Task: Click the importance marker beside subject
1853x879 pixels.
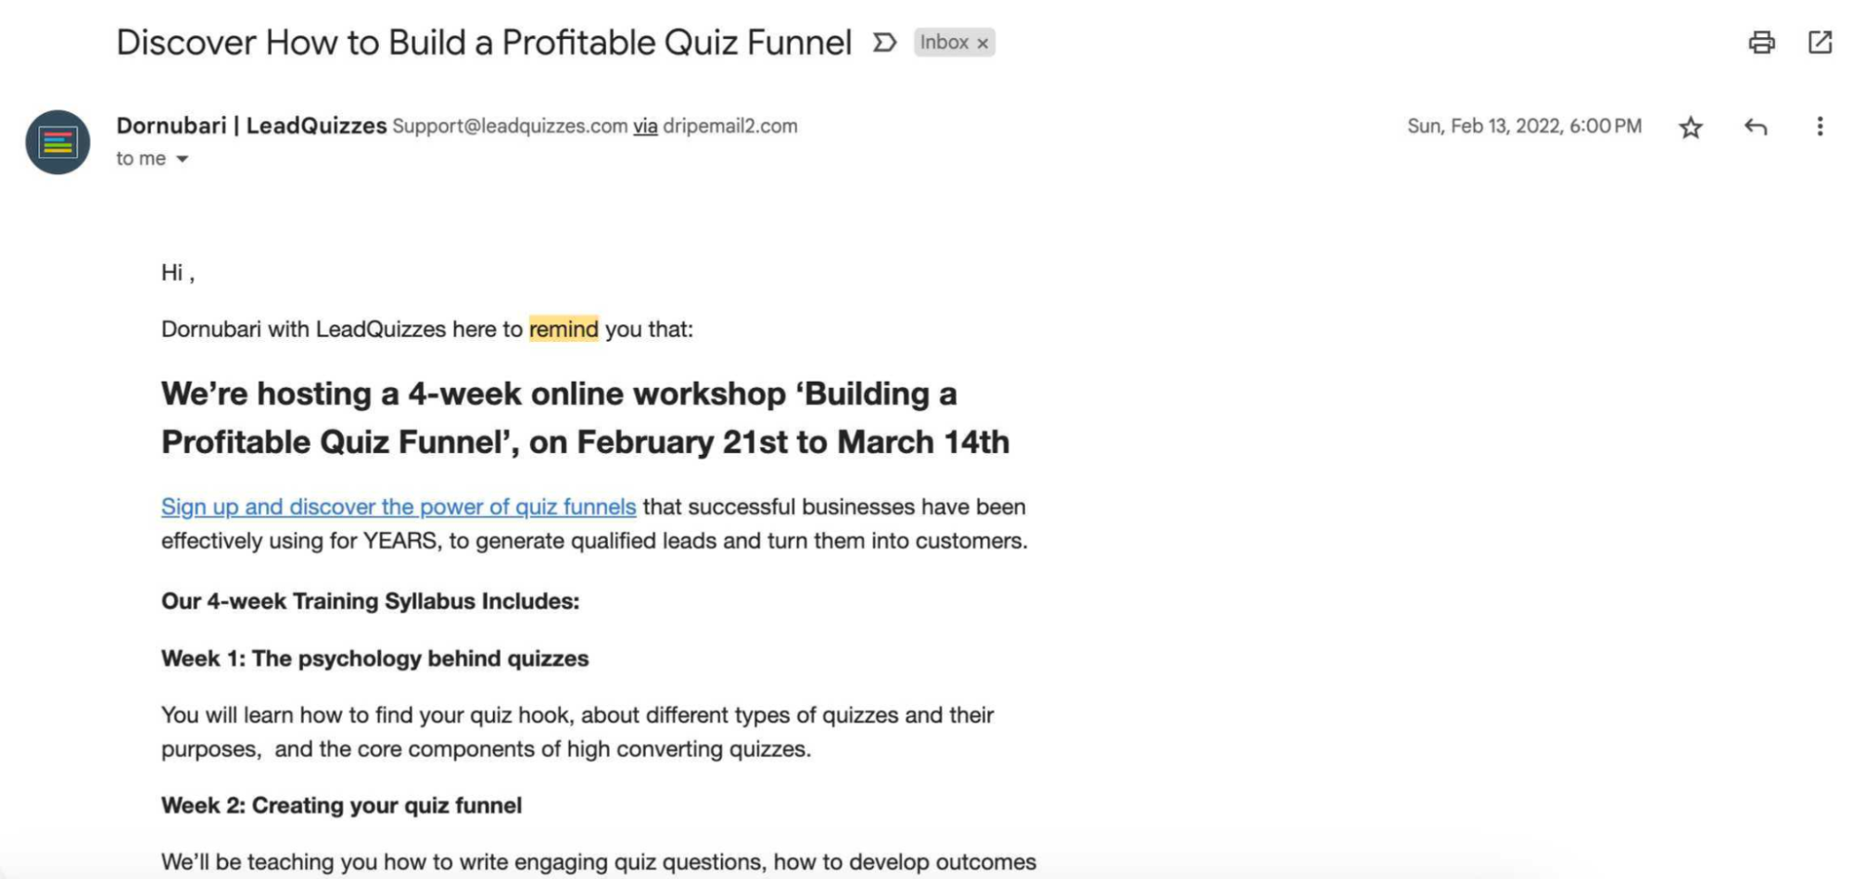Action: [884, 43]
